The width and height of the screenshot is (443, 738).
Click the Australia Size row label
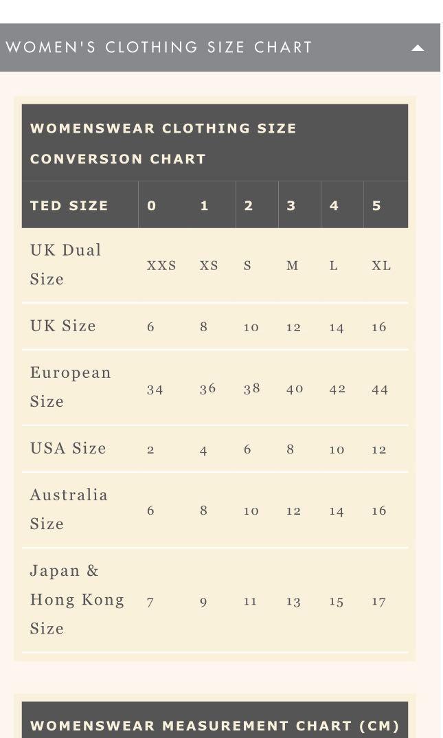69,509
